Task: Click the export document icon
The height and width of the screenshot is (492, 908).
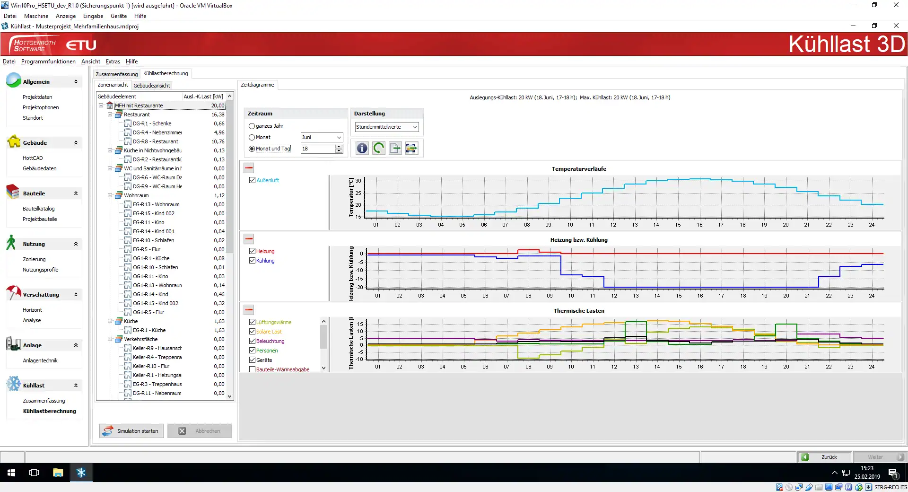Action: coord(395,149)
